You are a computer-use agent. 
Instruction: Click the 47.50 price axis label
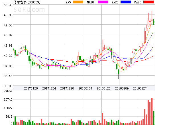coord(8,25)
